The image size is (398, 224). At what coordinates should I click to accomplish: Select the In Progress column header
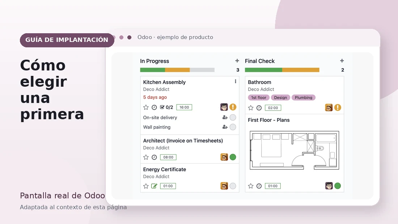click(154, 61)
